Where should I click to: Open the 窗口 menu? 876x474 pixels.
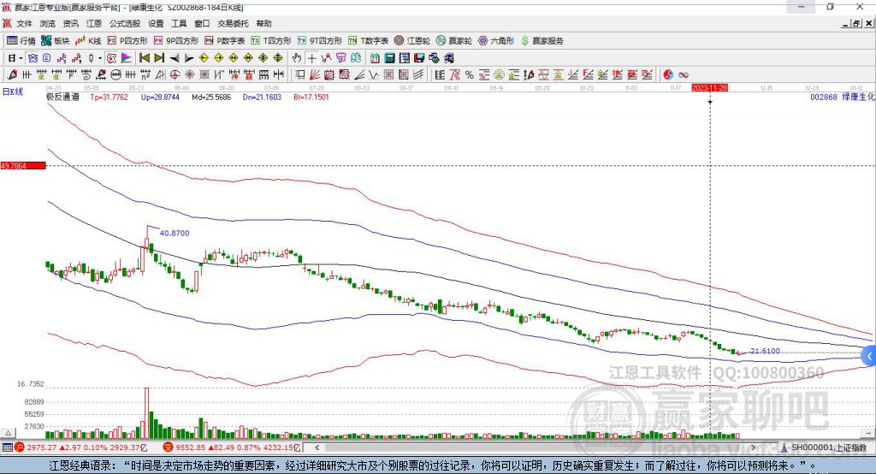click(x=202, y=23)
